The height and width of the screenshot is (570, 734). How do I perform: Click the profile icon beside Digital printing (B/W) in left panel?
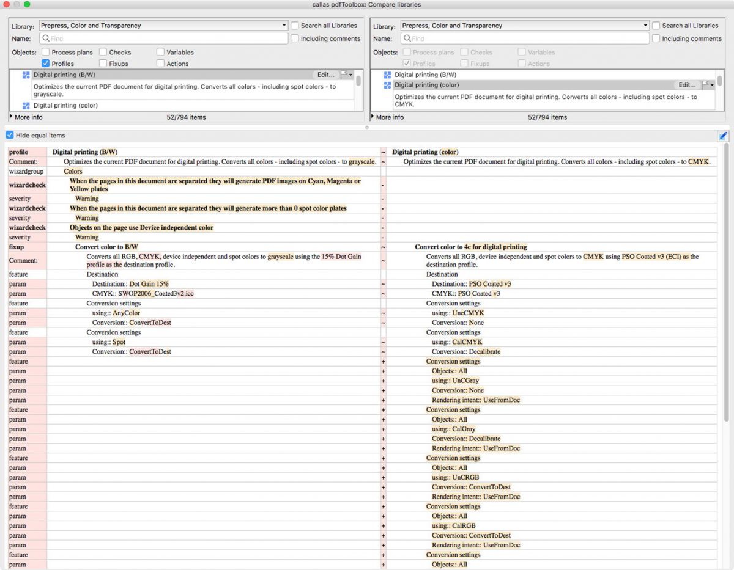26,75
